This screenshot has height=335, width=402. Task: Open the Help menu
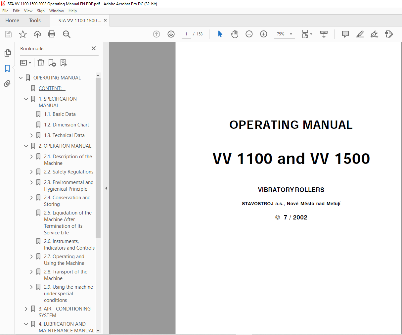tap(72, 11)
